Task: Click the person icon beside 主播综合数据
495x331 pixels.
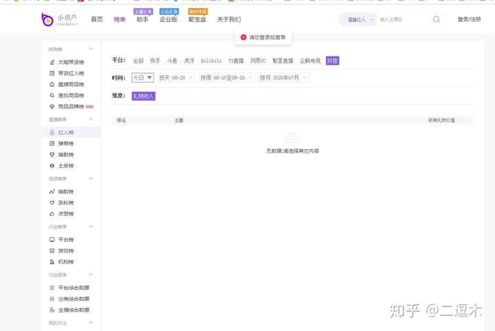Action: tap(52, 310)
